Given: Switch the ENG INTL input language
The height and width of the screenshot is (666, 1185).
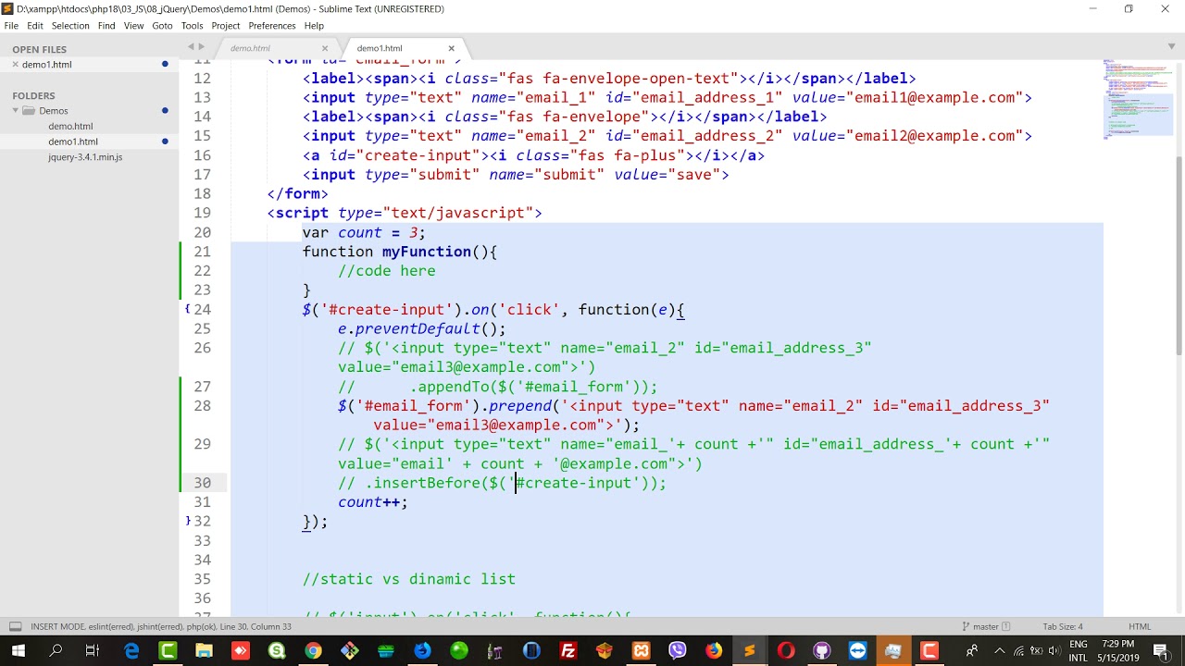Looking at the screenshot, I should (x=1079, y=651).
